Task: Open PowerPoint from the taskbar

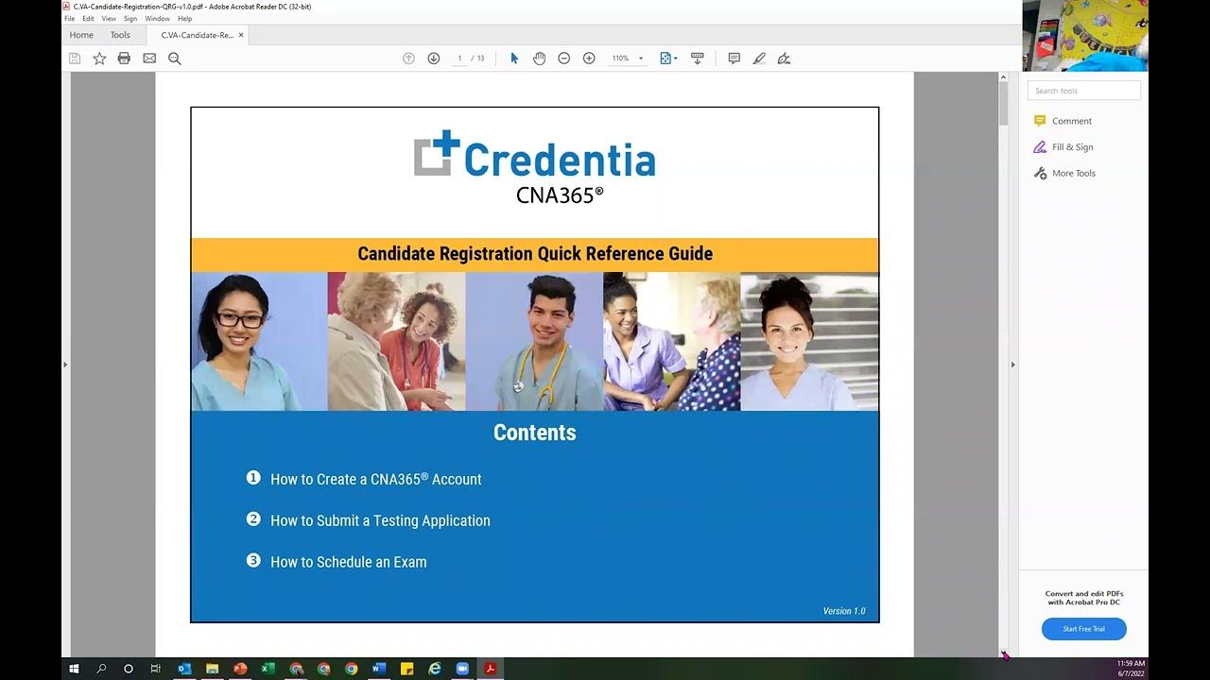Action: (240, 669)
